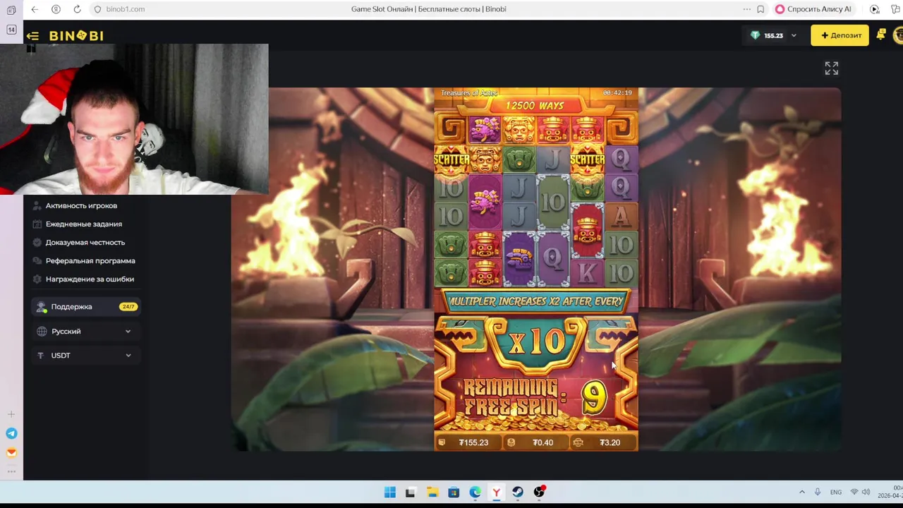Expand the USDT currency dropdown
Image resolution: width=903 pixels, height=508 pixels.
coord(84,355)
